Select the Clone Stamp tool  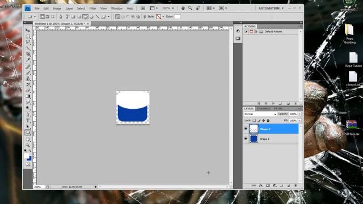[28, 79]
